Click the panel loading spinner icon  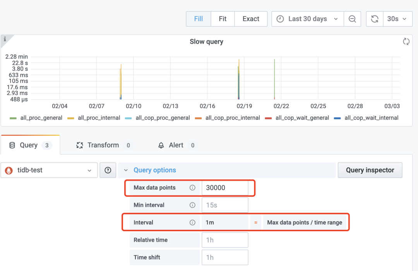406,42
